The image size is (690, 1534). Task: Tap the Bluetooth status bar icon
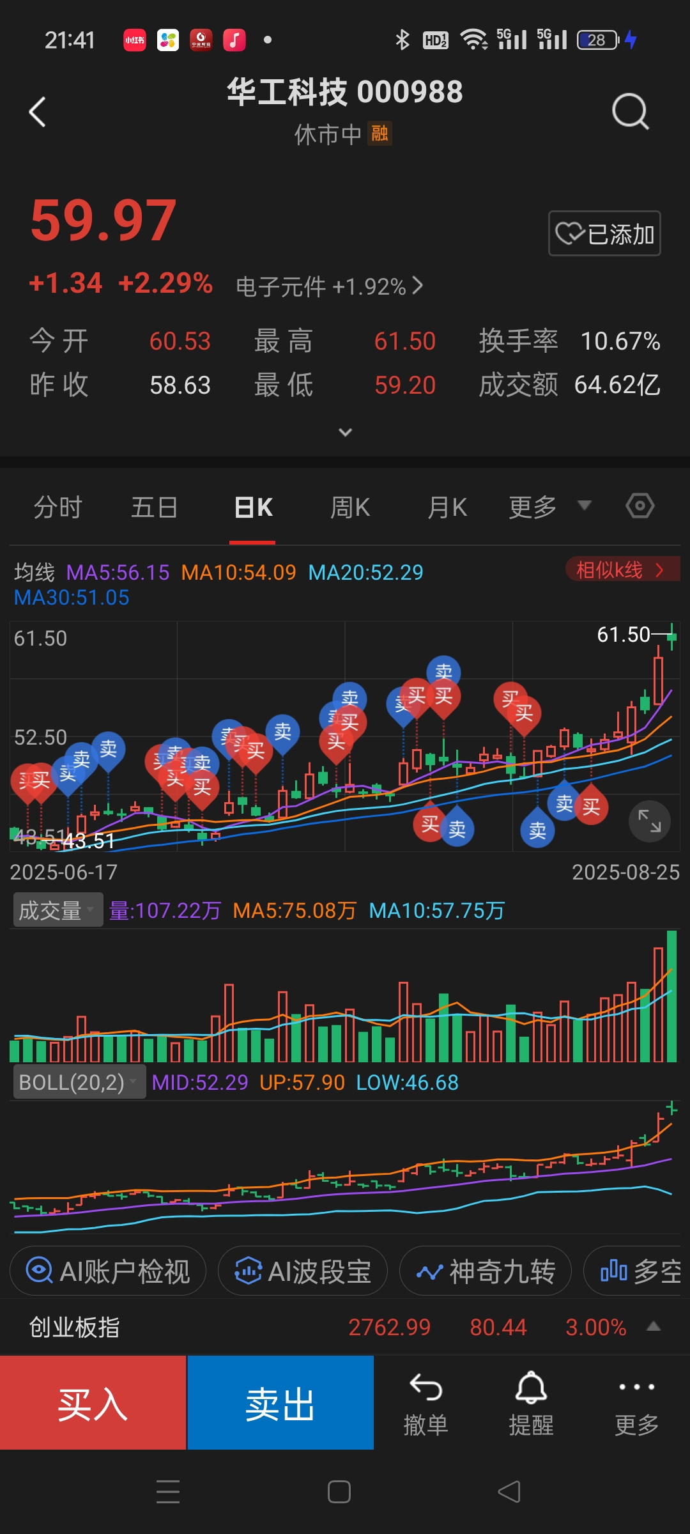[x=402, y=40]
